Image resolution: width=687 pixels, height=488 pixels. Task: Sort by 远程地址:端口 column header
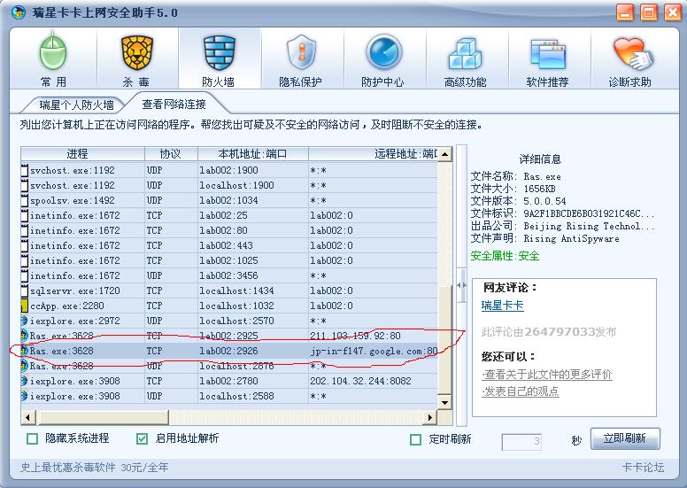coord(374,154)
